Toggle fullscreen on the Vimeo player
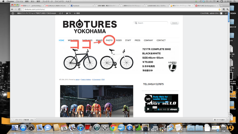This screenshot has width=238, height=134. coord(168,109)
